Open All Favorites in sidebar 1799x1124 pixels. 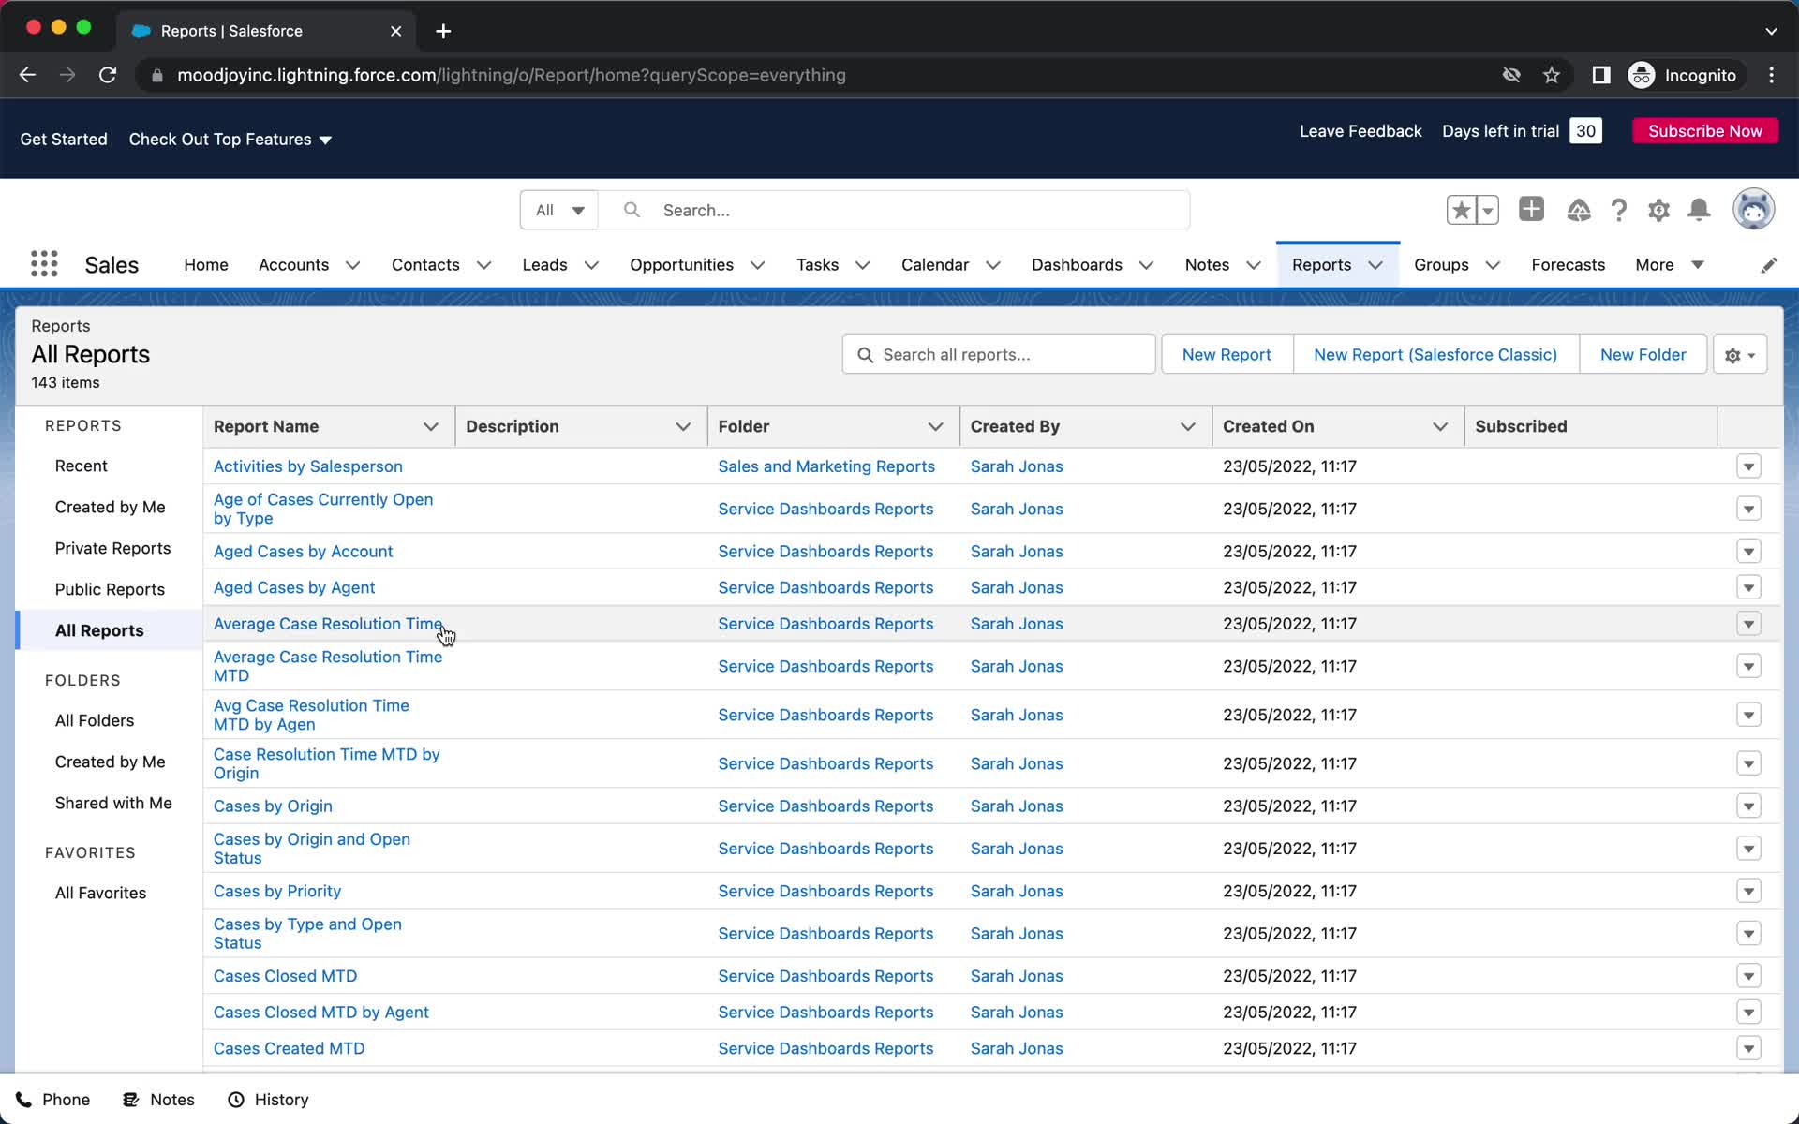100,894
